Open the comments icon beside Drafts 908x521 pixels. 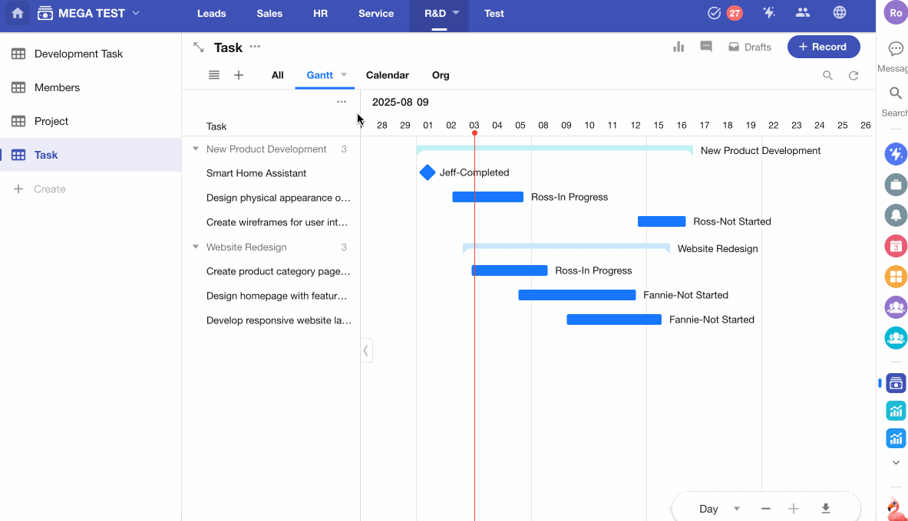706,47
